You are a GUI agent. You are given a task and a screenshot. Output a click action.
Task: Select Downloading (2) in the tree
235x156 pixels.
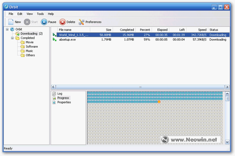pyautogui.click(x=32, y=33)
